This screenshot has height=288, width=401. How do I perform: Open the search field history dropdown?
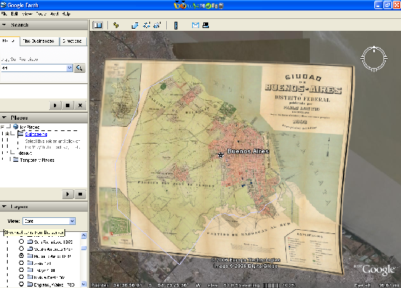click(69, 68)
